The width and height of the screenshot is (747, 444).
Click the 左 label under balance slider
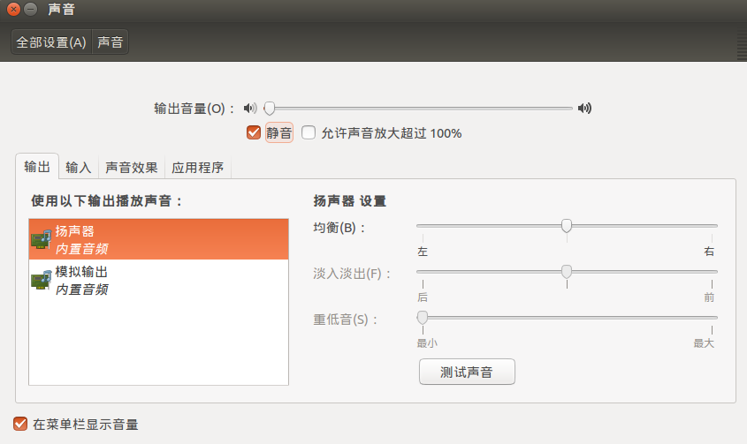(x=423, y=252)
